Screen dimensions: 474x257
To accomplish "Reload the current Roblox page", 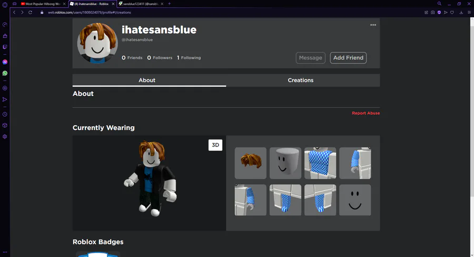I will click(30, 13).
